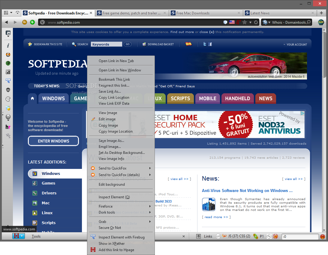Open 'Anti-Virus Software Not Working' headline
The width and height of the screenshot is (328, 255).
coord(247,190)
